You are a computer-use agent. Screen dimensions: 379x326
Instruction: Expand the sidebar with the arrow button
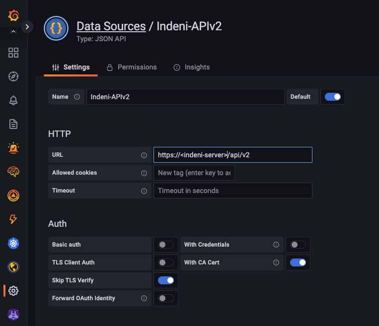27,27
